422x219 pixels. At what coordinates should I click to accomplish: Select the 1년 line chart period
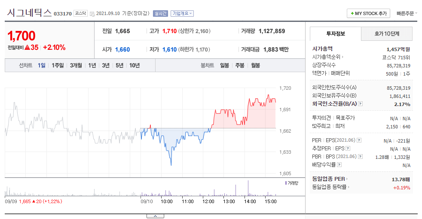point(92,65)
